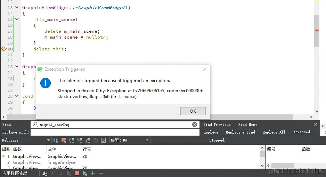Click Find Previous
The image size is (326, 177).
coord(217,124)
